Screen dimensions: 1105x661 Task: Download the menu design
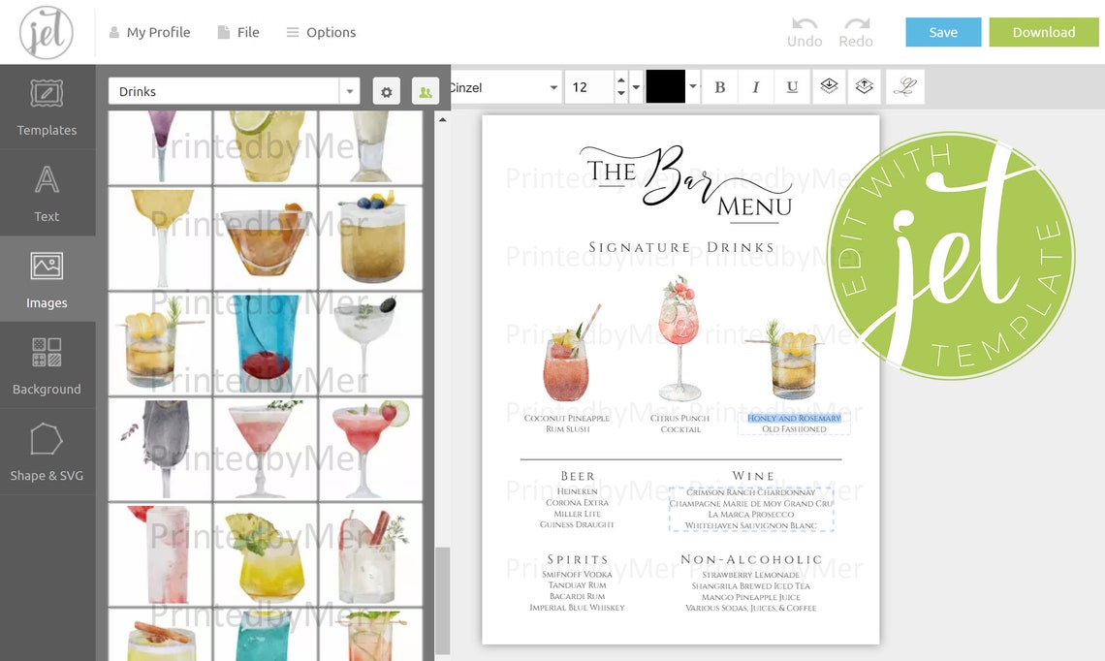[x=1043, y=31]
